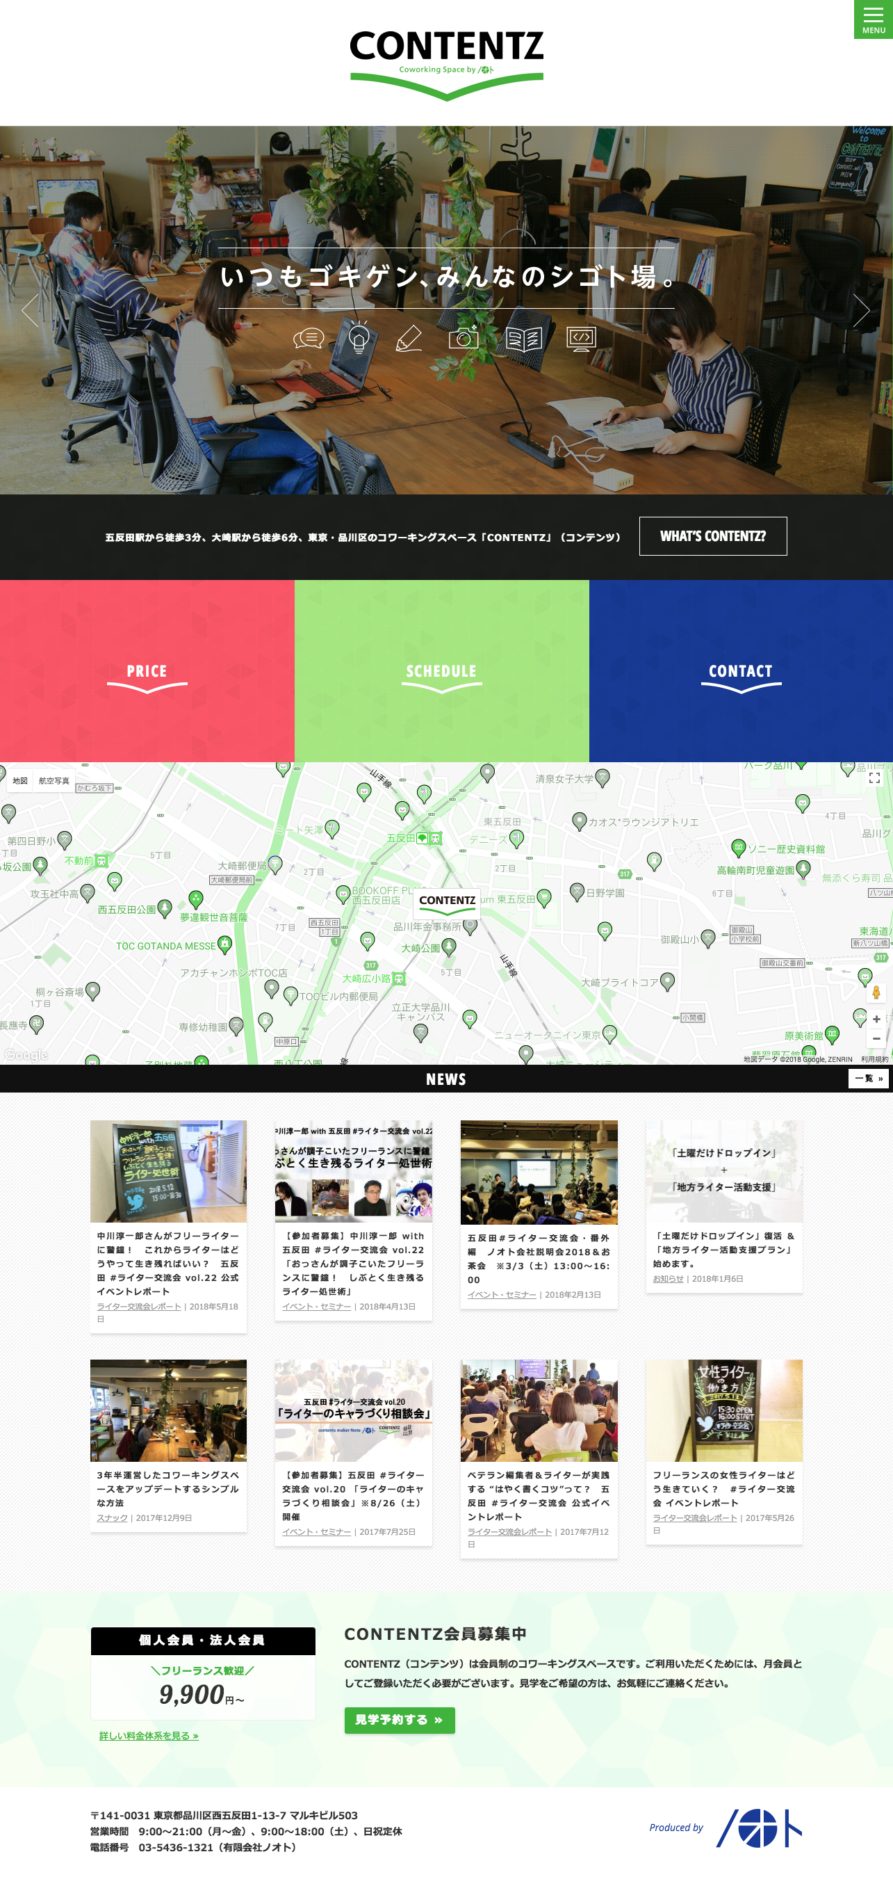Open the お知らせ category link dated 2018年1月6日
The width and height of the screenshot is (893, 1877).
pos(668,1279)
